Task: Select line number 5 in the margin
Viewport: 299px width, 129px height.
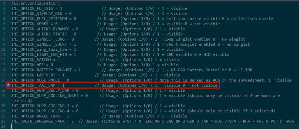Action: 4,24
